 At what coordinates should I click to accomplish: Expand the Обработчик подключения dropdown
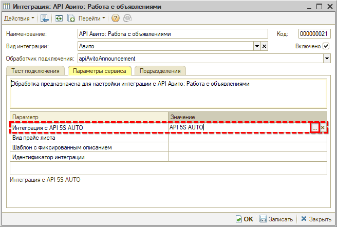pos(326,59)
